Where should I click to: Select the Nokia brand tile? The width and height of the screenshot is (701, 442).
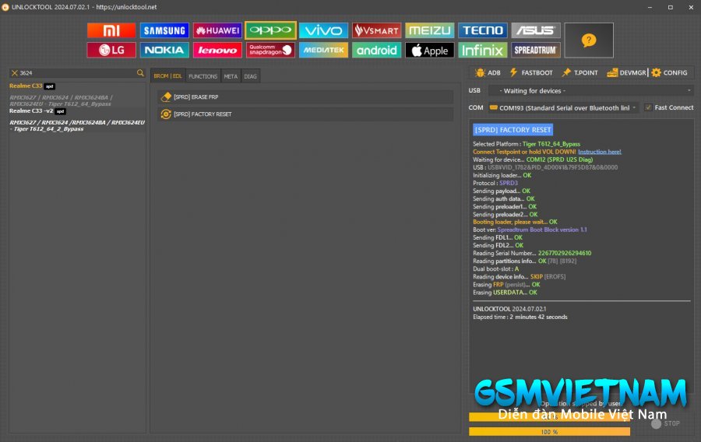(164, 50)
